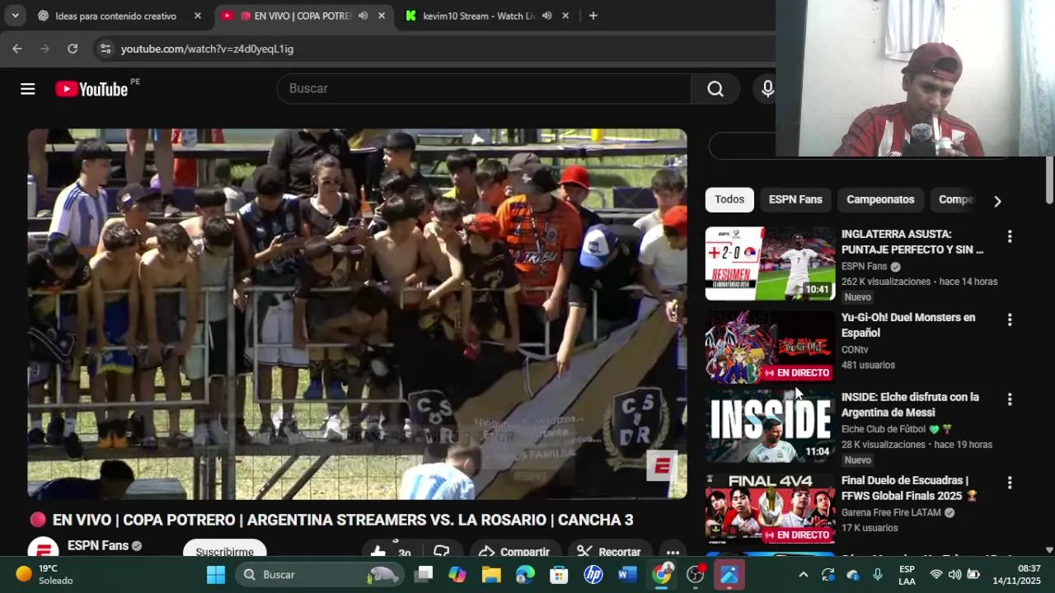Image resolution: width=1055 pixels, height=593 pixels.
Task: Click the live video player
Action: point(357,314)
